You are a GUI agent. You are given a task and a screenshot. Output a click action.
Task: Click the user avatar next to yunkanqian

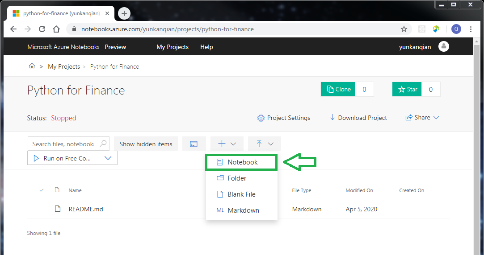pos(444,46)
